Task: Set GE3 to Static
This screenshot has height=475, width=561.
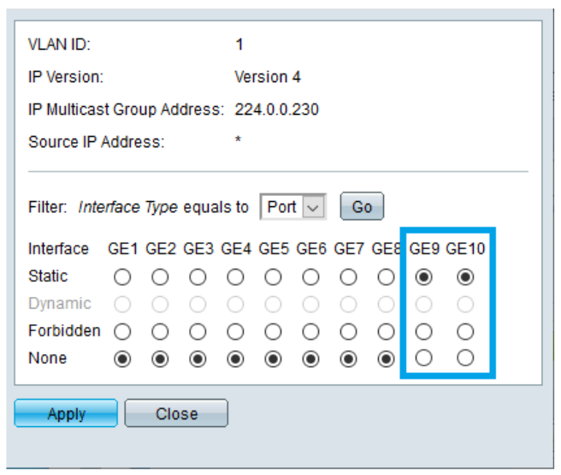Action: tap(198, 277)
